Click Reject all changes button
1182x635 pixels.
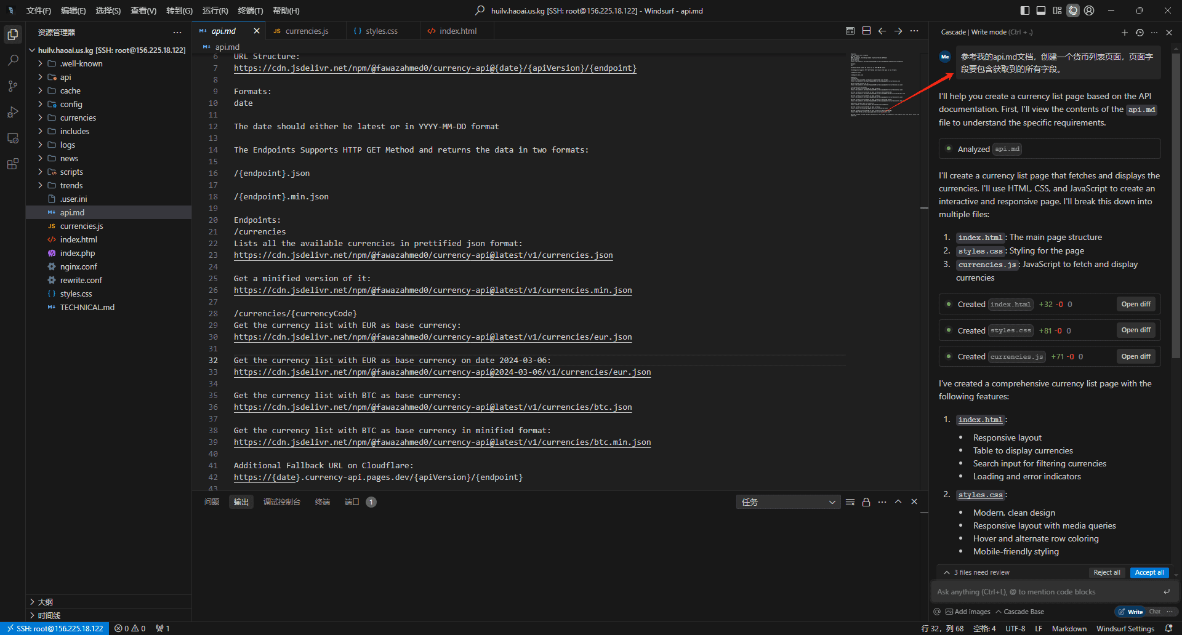(1107, 572)
